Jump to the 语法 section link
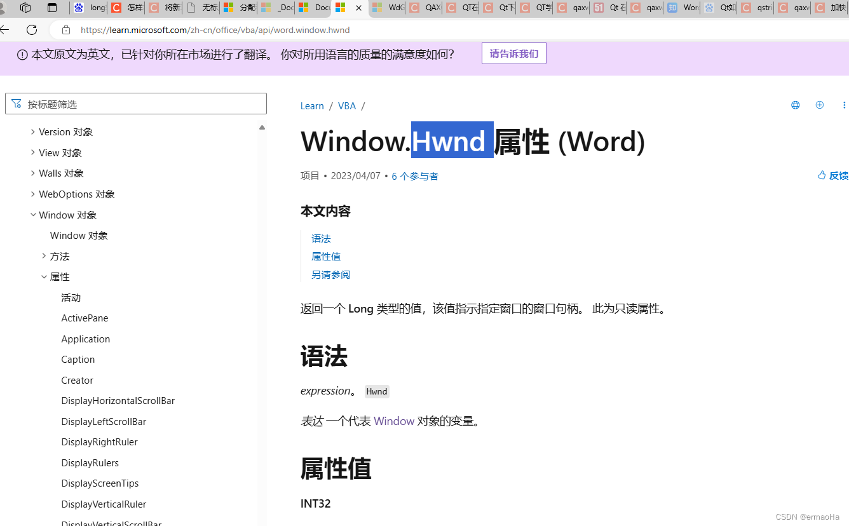The height and width of the screenshot is (526, 849). click(x=321, y=238)
